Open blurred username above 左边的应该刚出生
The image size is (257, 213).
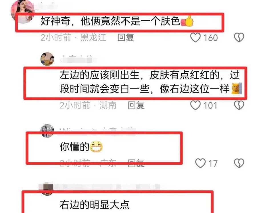pyautogui.click(x=78, y=59)
